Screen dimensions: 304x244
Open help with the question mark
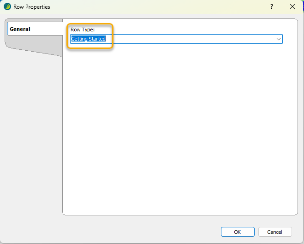click(x=272, y=7)
